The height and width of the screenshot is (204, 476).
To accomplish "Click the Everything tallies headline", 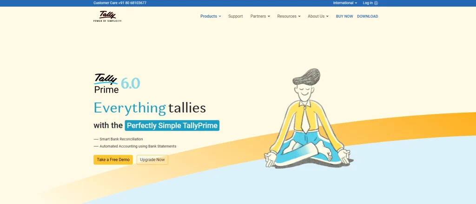I will [x=150, y=108].
